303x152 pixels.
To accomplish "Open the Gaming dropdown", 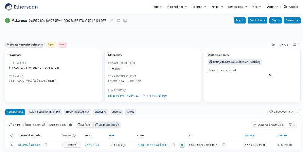I will [x=292, y=20].
